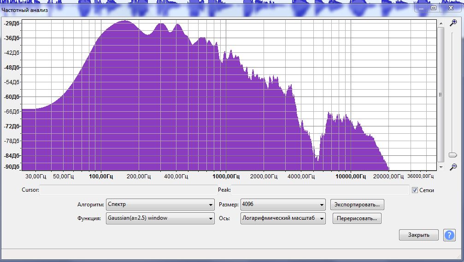Click the scrollbar up arrow

[x=441, y=23]
